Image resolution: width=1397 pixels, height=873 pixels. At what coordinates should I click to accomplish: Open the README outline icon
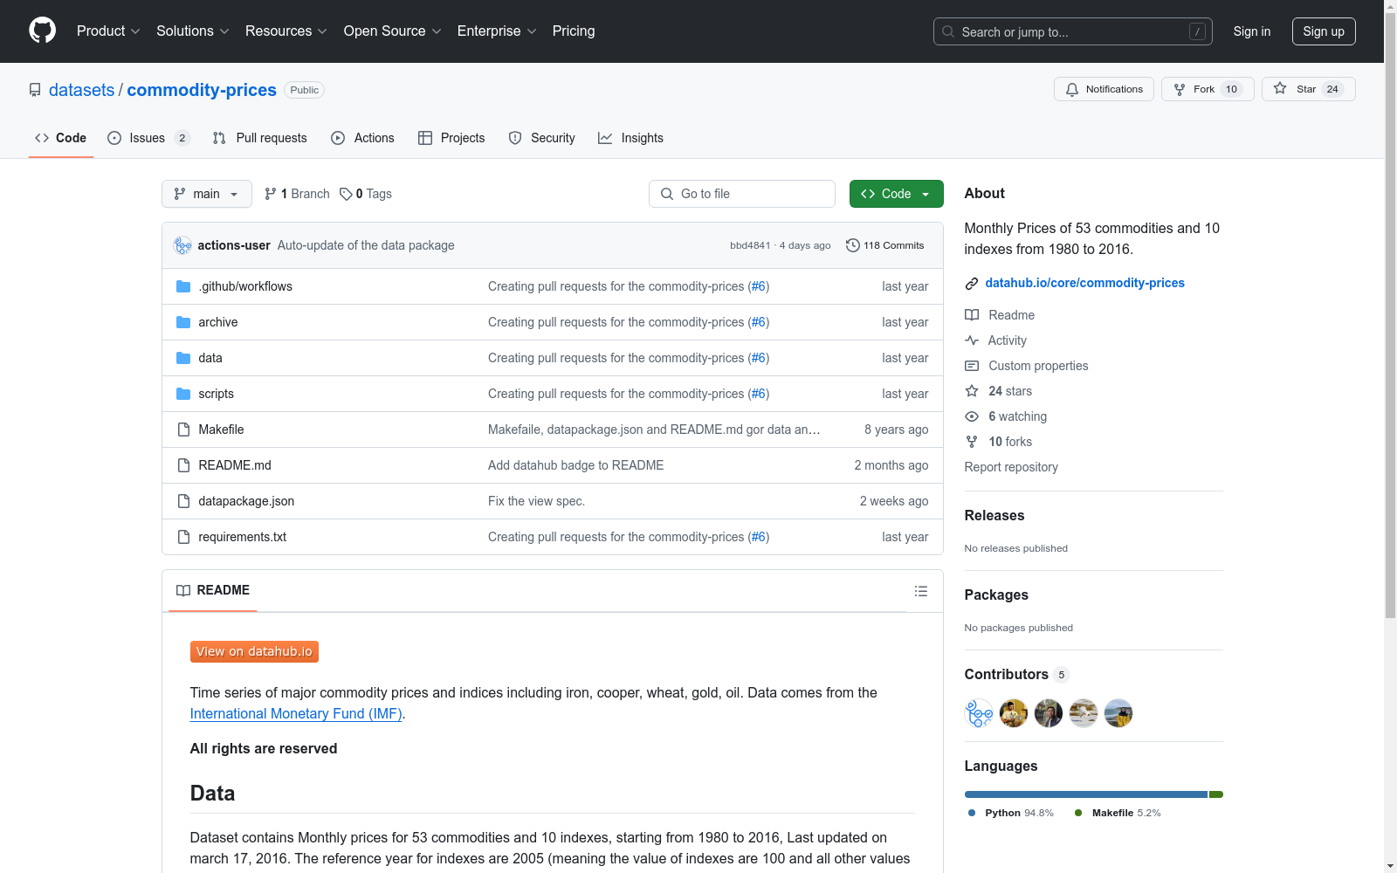pyautogui.click(x=921, y=591)
